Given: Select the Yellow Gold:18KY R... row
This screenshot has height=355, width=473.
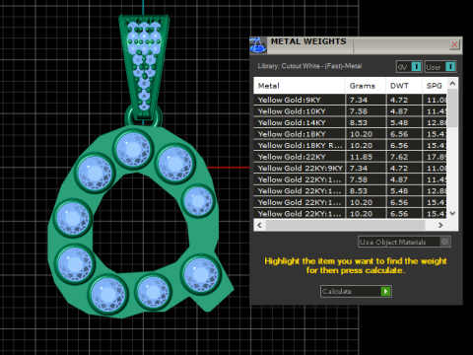Looking at the screenshot, I should (x=350, y=145).
